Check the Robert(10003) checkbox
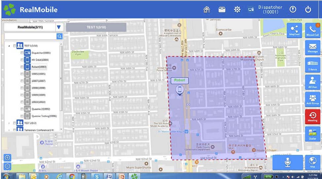Screen dimensions: 322x179 coord(22,67)
